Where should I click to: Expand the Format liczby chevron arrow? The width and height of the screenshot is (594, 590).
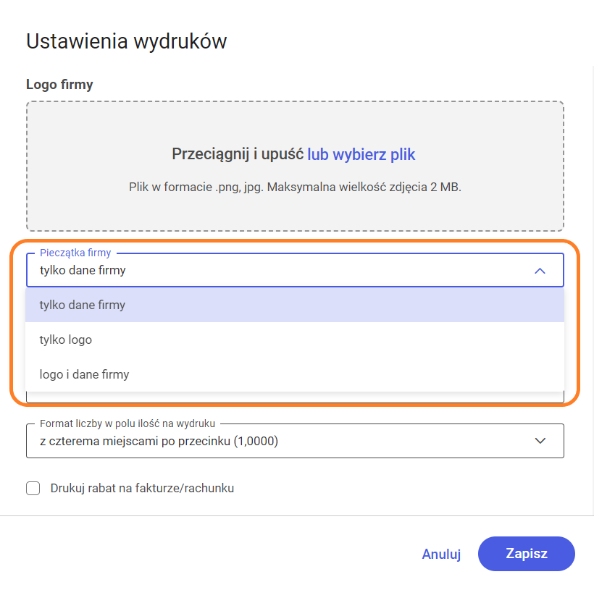coord(539,441)
